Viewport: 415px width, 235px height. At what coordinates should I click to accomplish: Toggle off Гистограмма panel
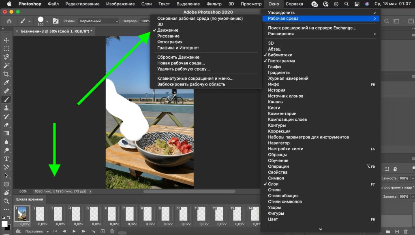(x=281, y=61)
